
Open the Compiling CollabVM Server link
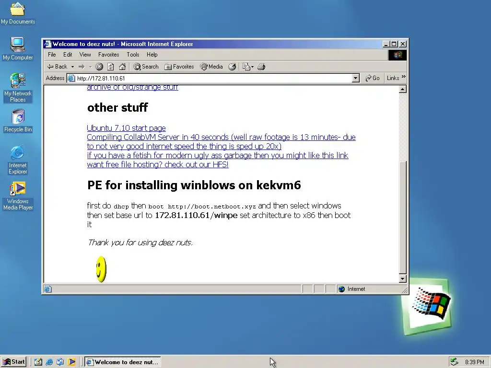click(x=221, y=142)
